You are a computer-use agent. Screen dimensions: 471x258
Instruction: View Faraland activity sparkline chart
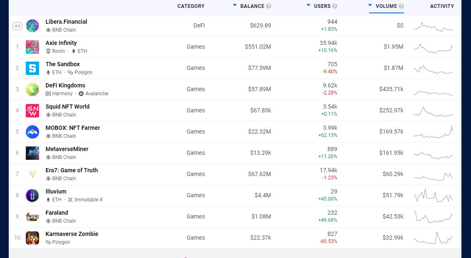433,217
